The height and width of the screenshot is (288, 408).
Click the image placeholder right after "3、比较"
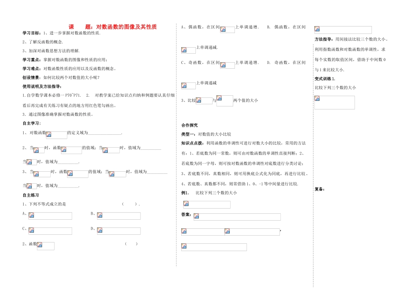[204, 100]
